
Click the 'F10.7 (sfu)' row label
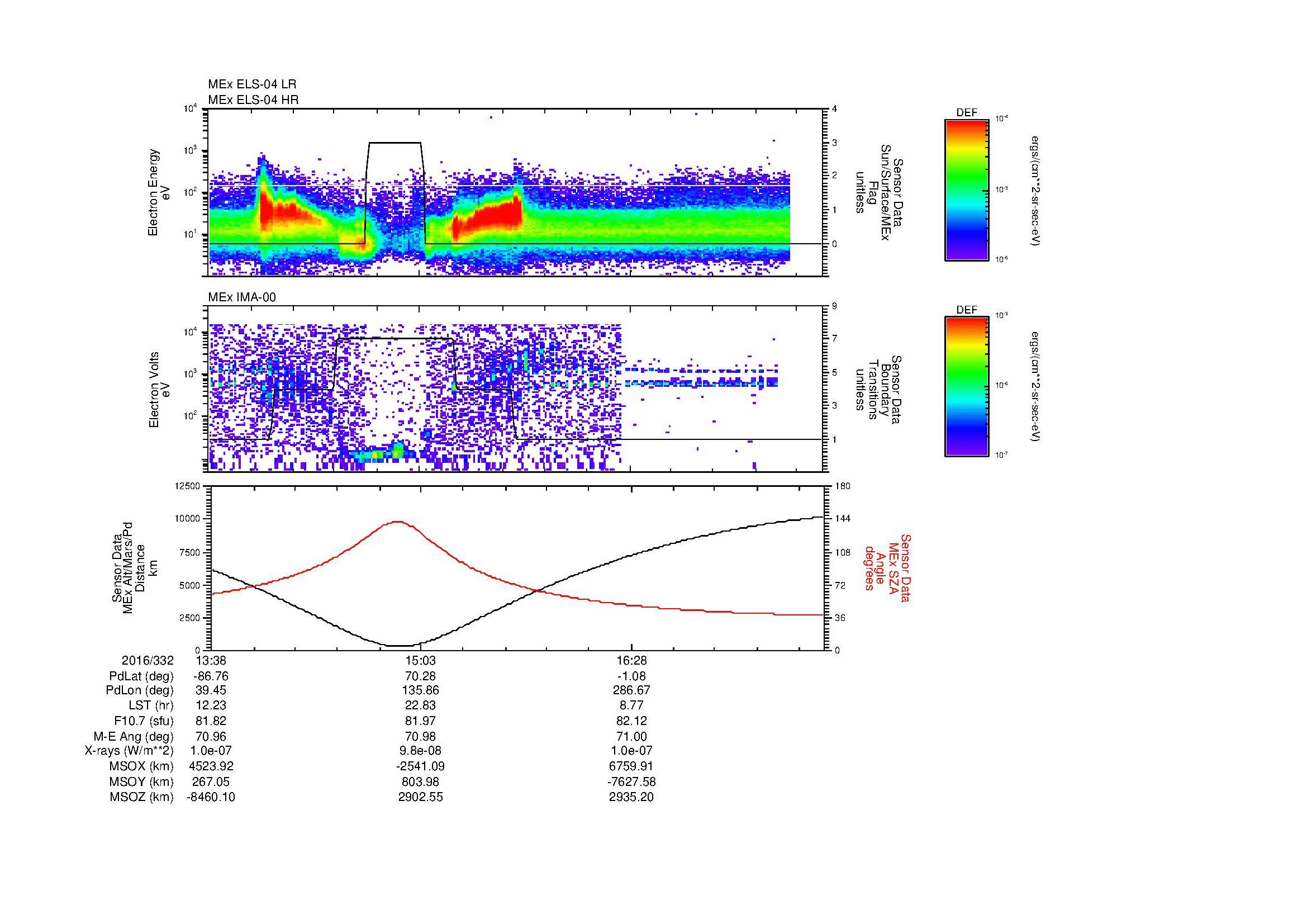click(144, 721)
